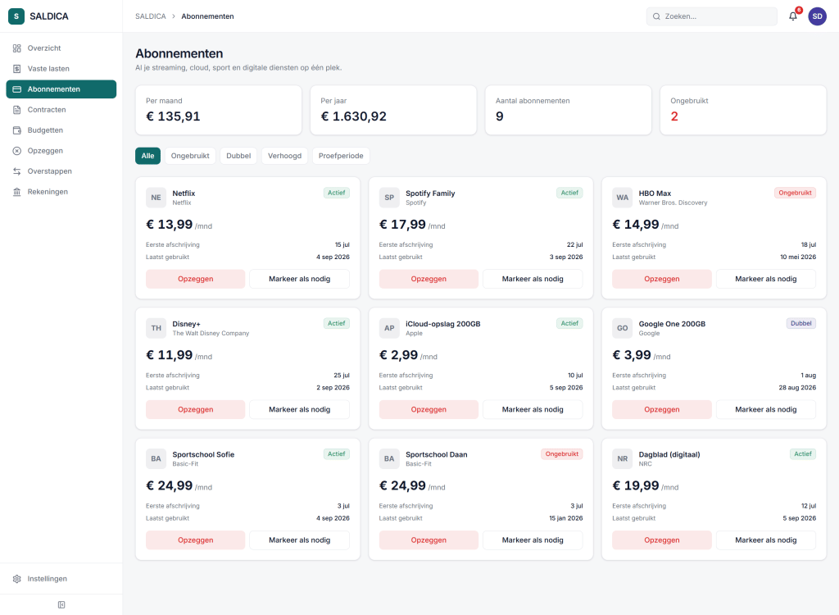Screen dimensions: 839x615
Task: Click the Contracten document icon
Action: pyautogui.click(x=17, y=110)
